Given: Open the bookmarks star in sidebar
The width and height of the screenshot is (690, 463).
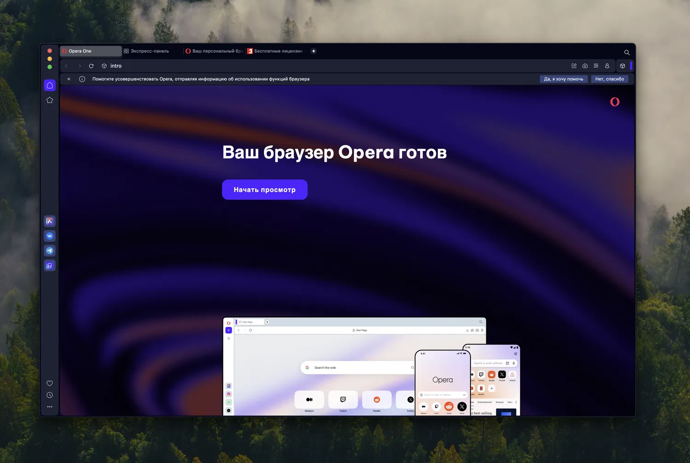Looking at the screenshot, I should tap(50, 100).
